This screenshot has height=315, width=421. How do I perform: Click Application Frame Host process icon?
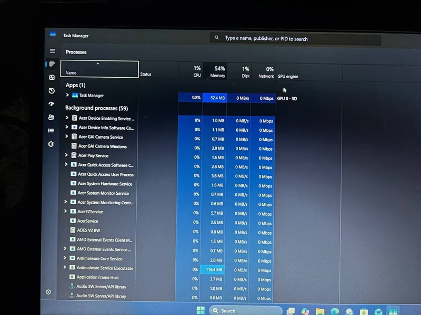(72, 277)
